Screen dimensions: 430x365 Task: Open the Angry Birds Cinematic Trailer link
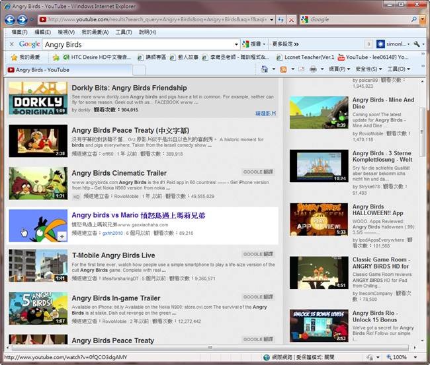point(119,173)
